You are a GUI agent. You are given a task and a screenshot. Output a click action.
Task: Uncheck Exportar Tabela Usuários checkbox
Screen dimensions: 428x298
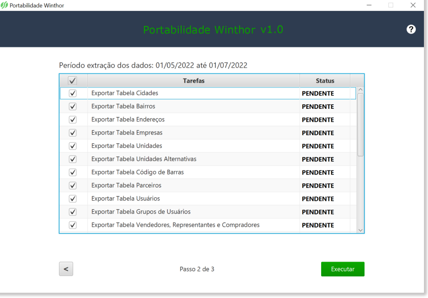[x=73, y=199]
